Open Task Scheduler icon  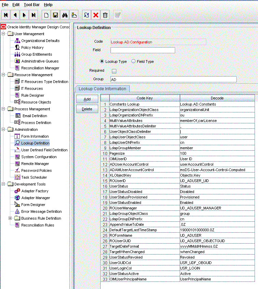click(17, 177)
